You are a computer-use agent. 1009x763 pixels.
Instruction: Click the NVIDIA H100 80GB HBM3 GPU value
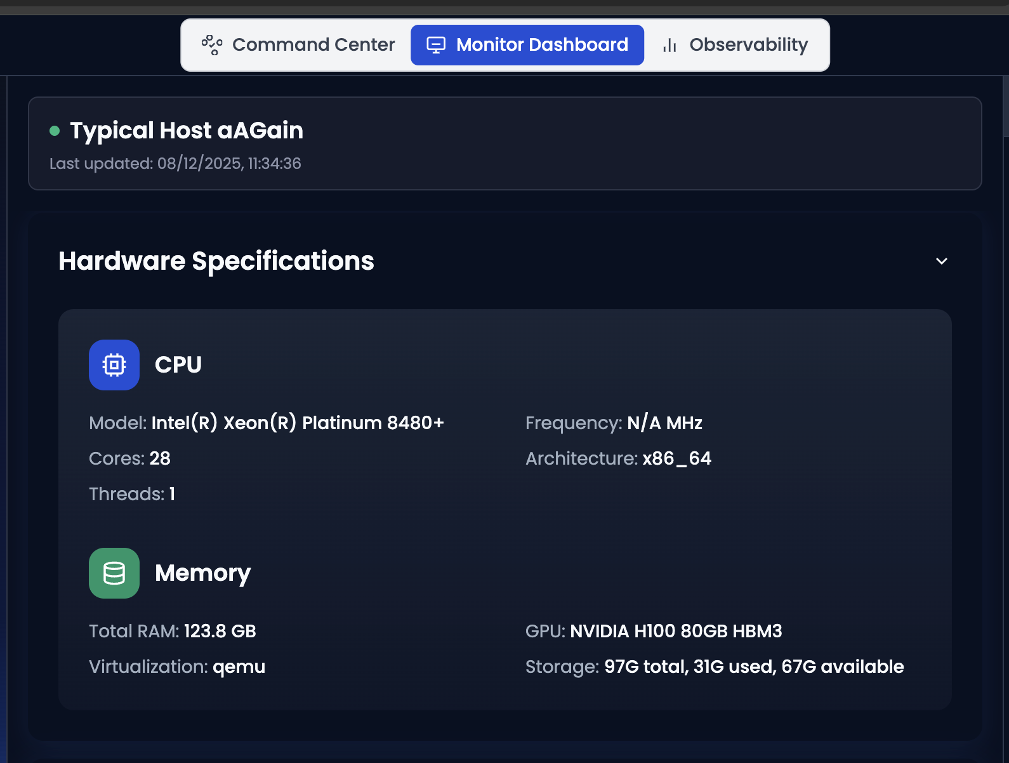tap(676, 631)
